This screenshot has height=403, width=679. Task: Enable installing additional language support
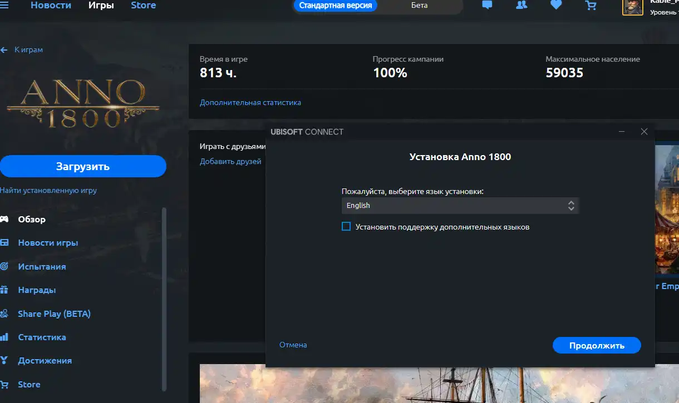(x=346, y=227)
